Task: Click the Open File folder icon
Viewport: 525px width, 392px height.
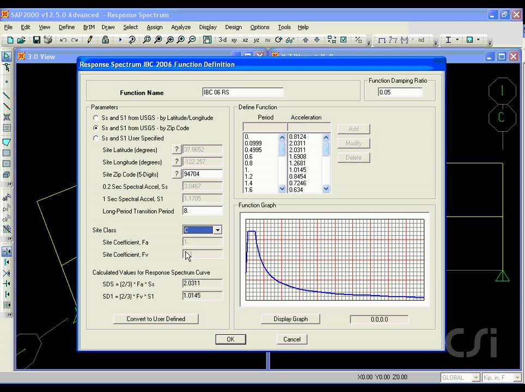Action: [x=21, y=40]
